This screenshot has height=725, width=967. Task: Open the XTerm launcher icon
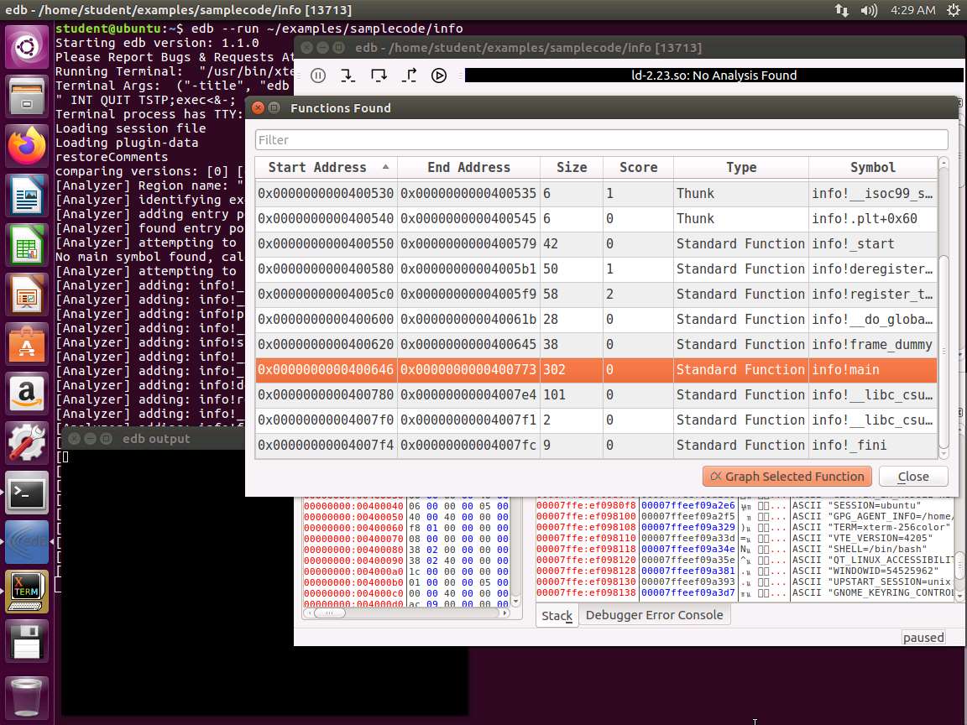[27, 592]
